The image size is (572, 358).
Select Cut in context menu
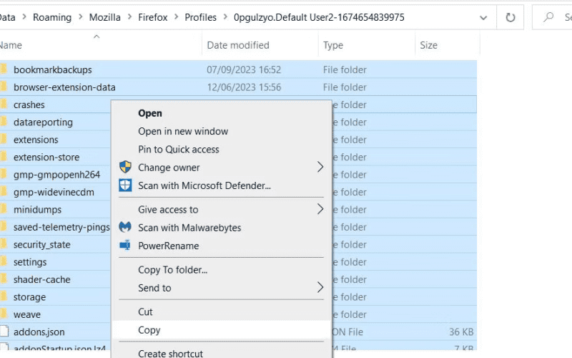[x=145, y=311]
